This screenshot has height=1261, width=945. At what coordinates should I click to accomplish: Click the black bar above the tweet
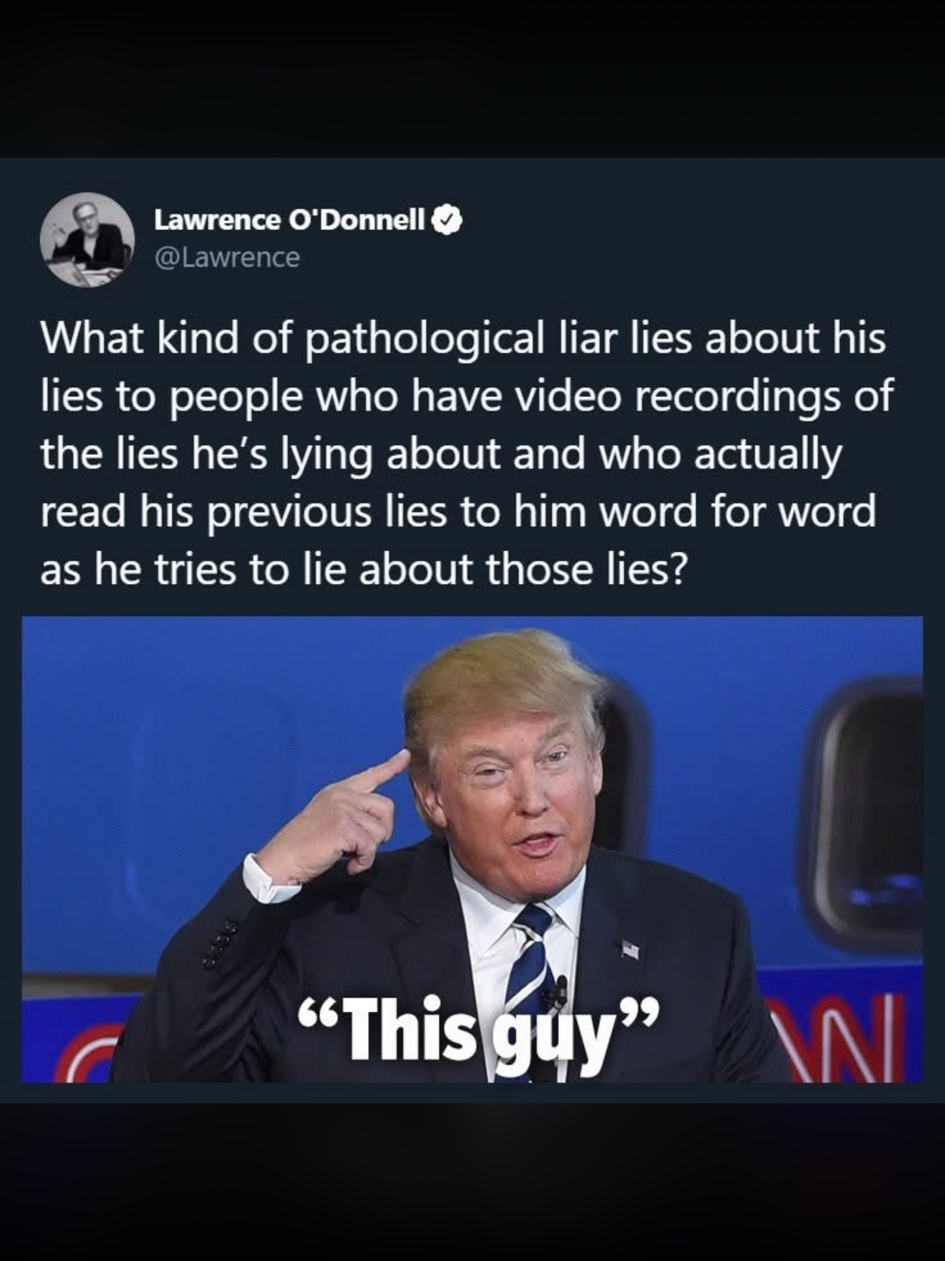pyautogui.click(x=472, y=78)
